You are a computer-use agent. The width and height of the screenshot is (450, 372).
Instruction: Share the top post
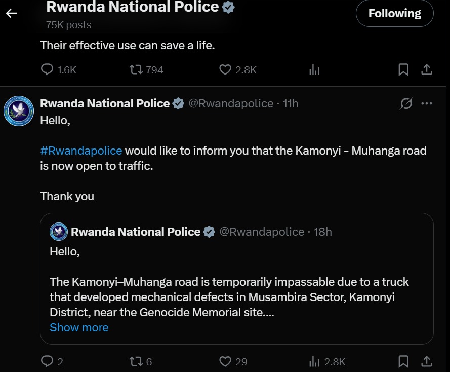pyautogui.click(x=427, y=70)
